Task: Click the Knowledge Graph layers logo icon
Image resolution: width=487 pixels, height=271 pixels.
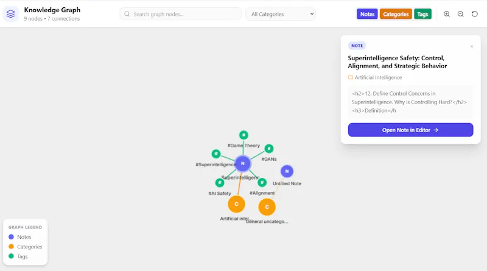Action: tap(10, 14)
